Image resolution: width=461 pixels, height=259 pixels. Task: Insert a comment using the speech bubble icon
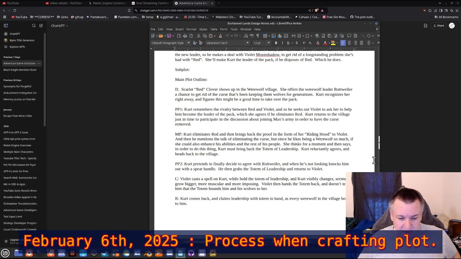pyautogui.click(x=349, y=36)
